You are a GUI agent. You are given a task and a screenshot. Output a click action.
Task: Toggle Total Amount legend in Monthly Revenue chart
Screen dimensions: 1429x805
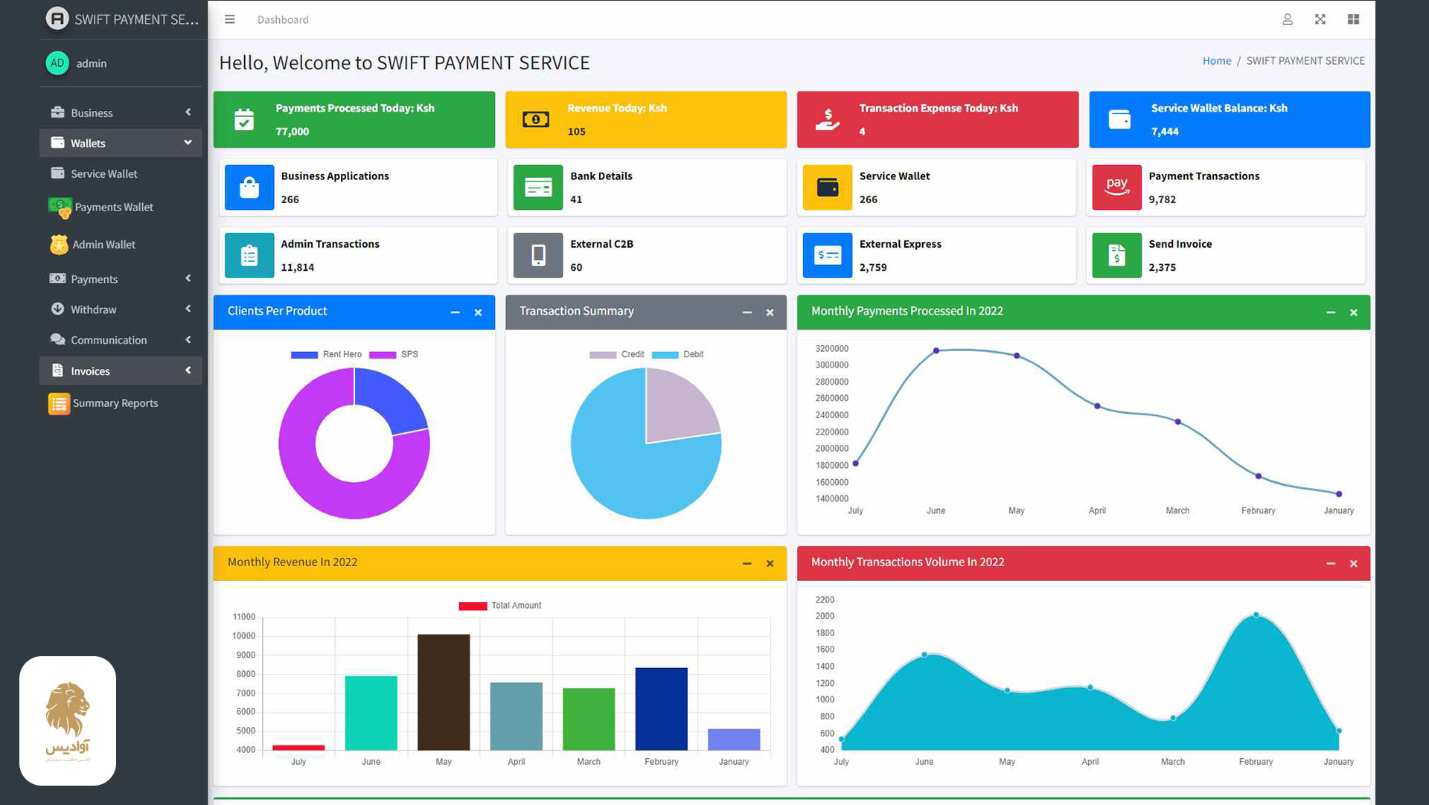click(x=500, y=606)
